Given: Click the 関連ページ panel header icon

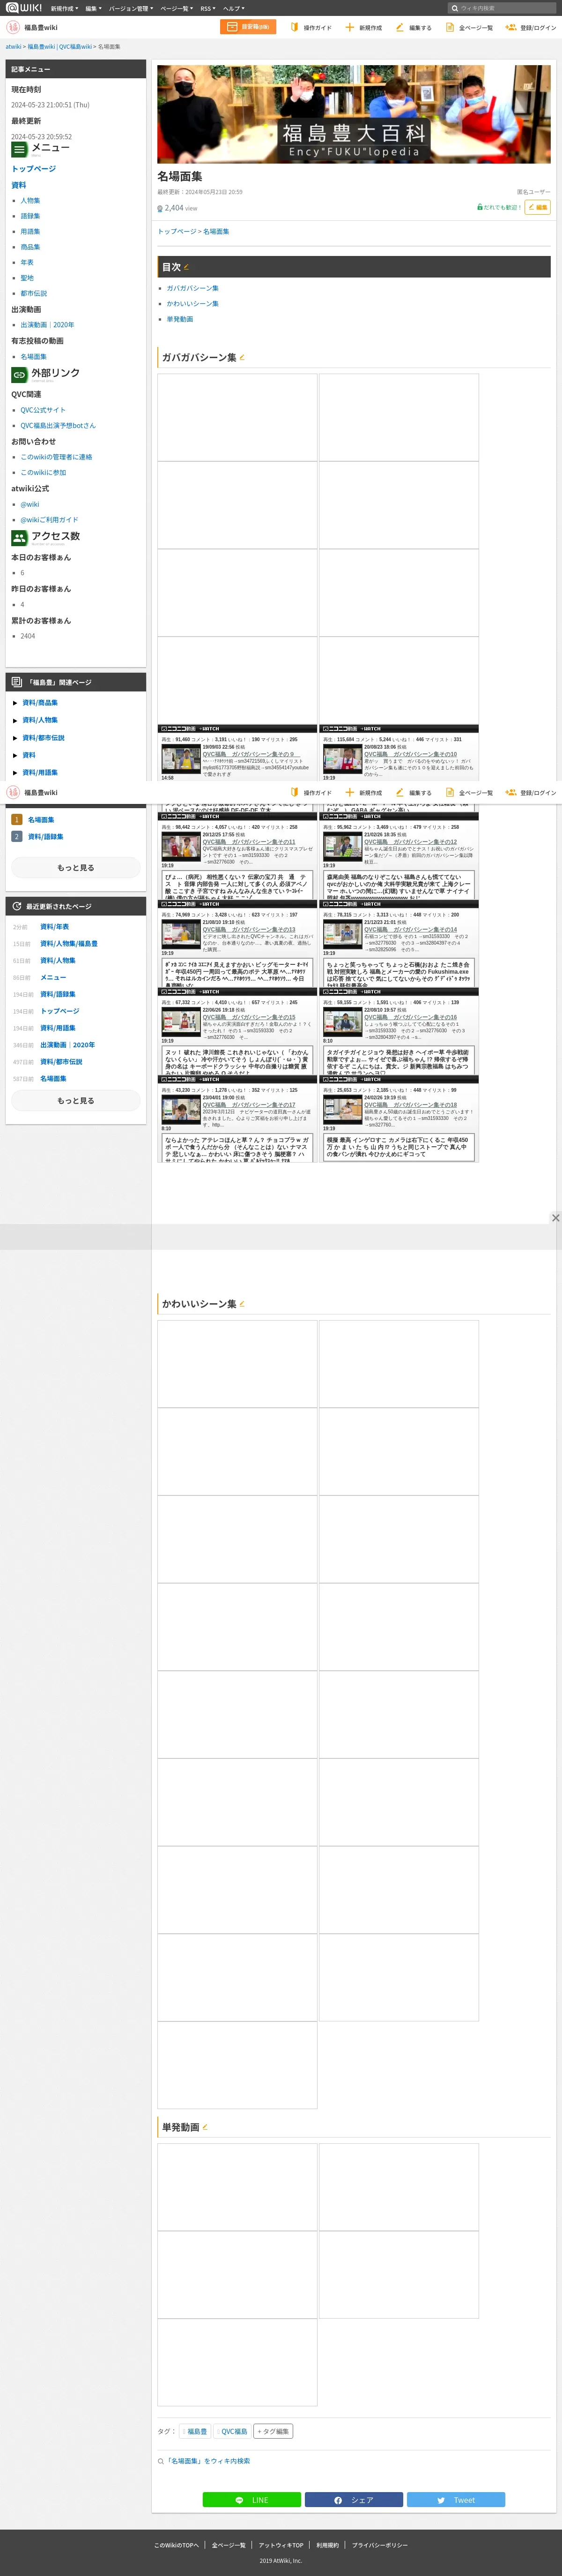Looking at the screenshot, I should (16, 682).
